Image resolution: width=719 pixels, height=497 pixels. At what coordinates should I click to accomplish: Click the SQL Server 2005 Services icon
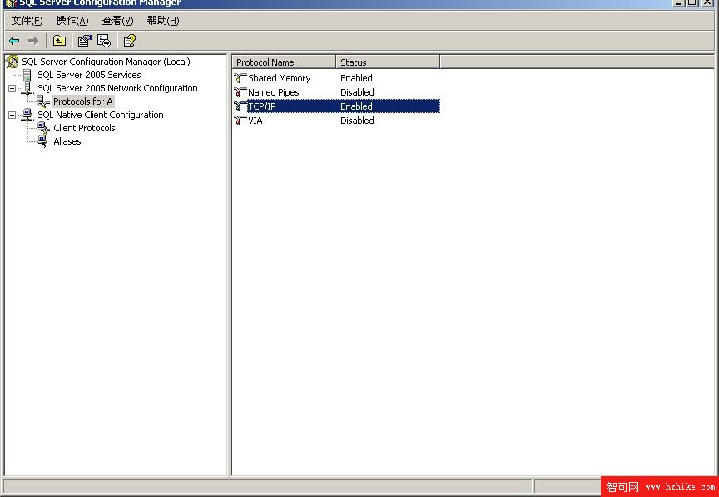[27, 75]
